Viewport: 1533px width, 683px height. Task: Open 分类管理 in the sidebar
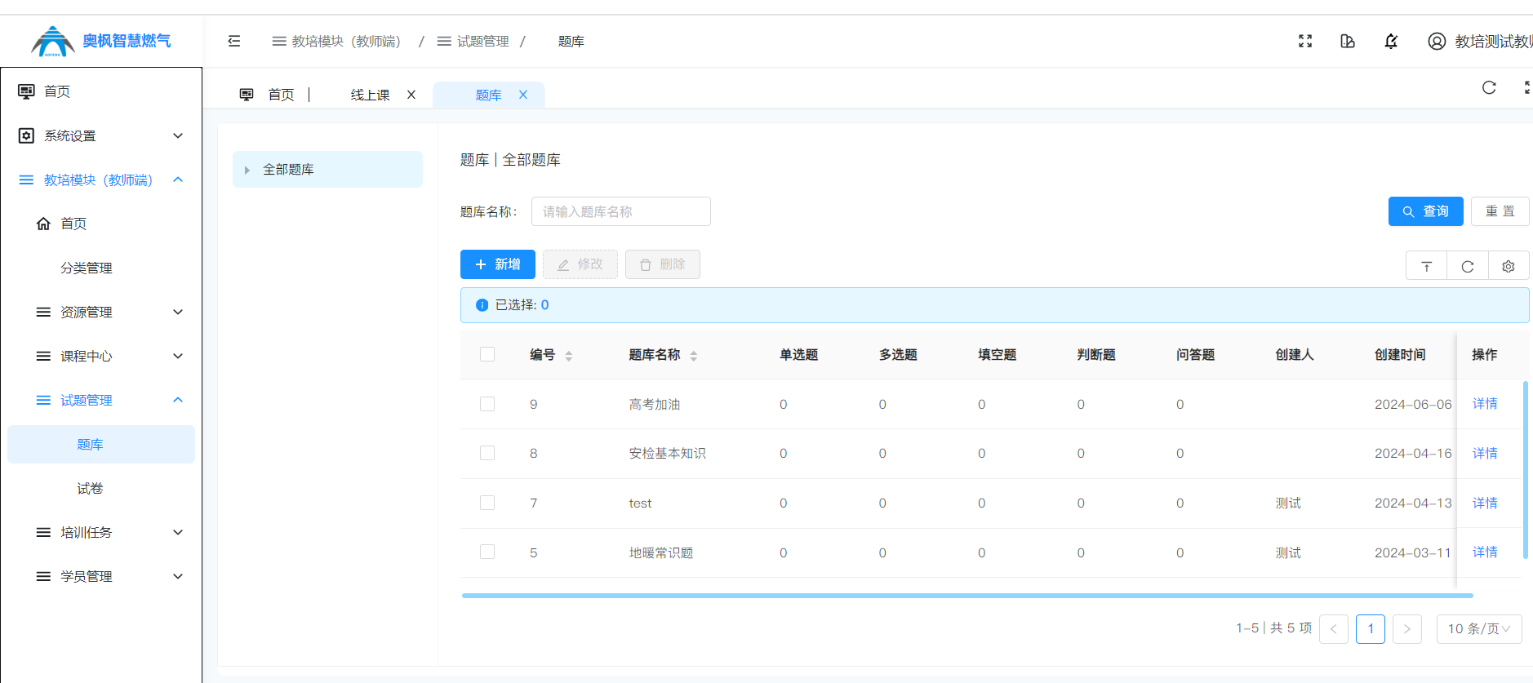(x=87, y=268)
